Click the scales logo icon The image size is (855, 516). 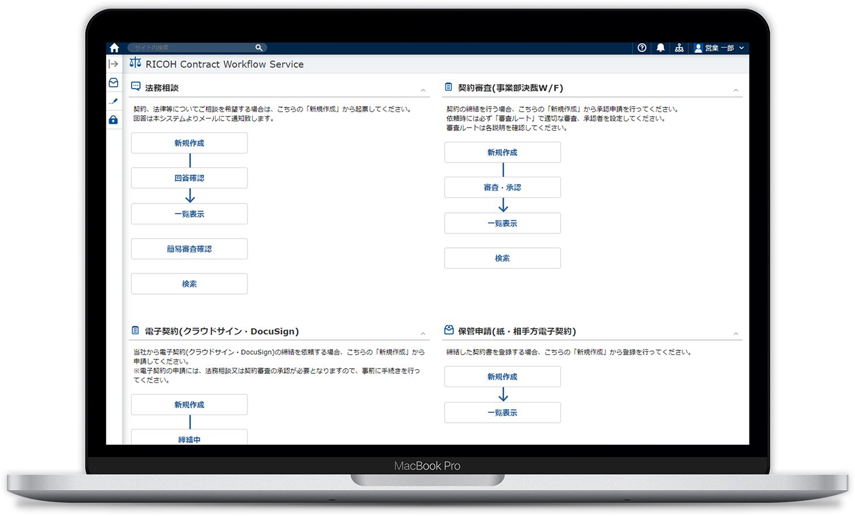(135, 63)
